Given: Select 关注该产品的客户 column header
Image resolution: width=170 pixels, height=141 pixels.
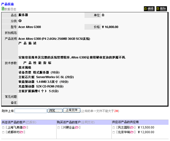Looking at the screenshot, I should pyautogui.click(x=13, y=122).
